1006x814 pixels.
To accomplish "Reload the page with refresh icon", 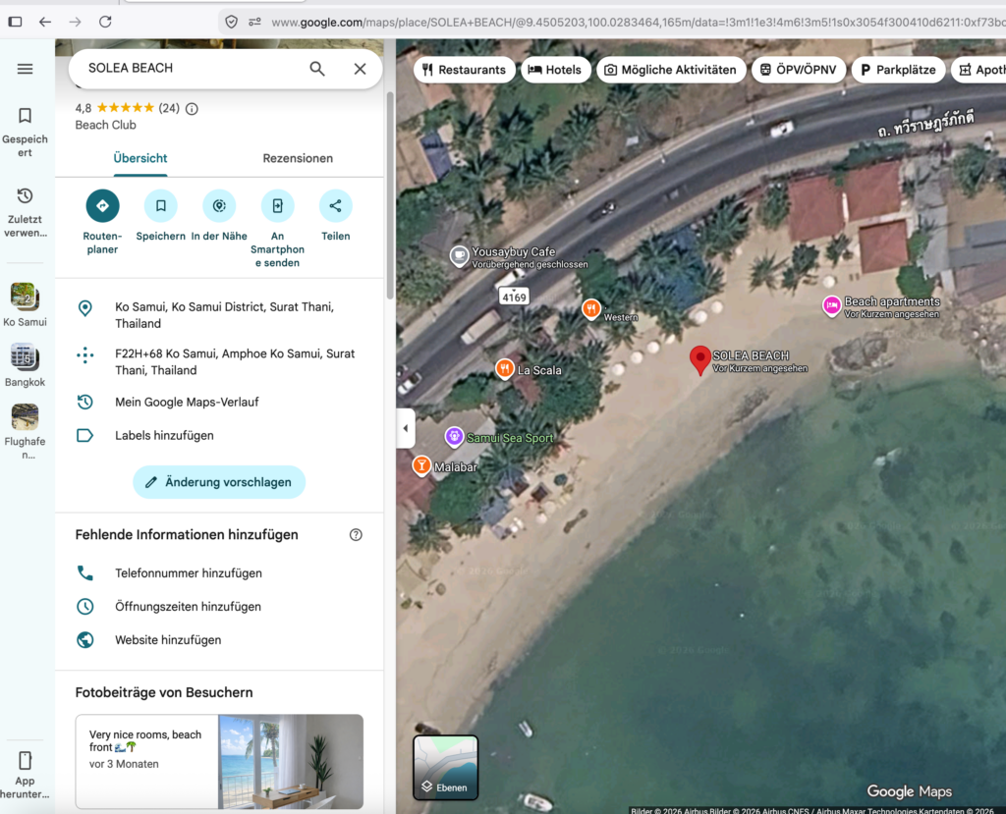I will [x=105, y=22].
